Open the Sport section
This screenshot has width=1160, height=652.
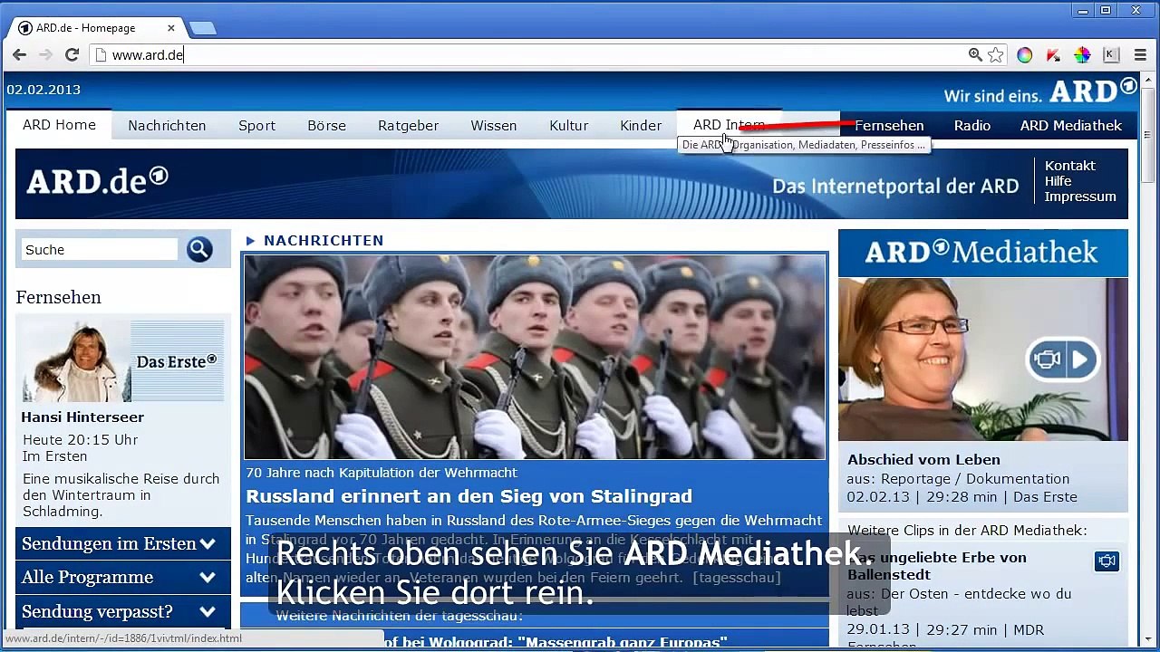click(x=256, y=126)
